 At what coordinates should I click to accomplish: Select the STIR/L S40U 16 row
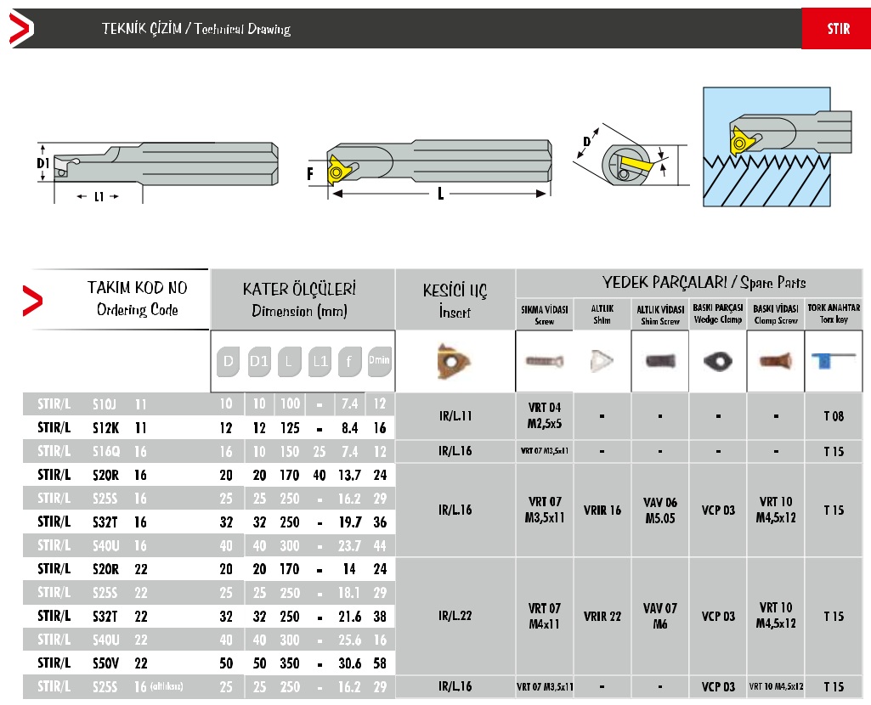209,545
